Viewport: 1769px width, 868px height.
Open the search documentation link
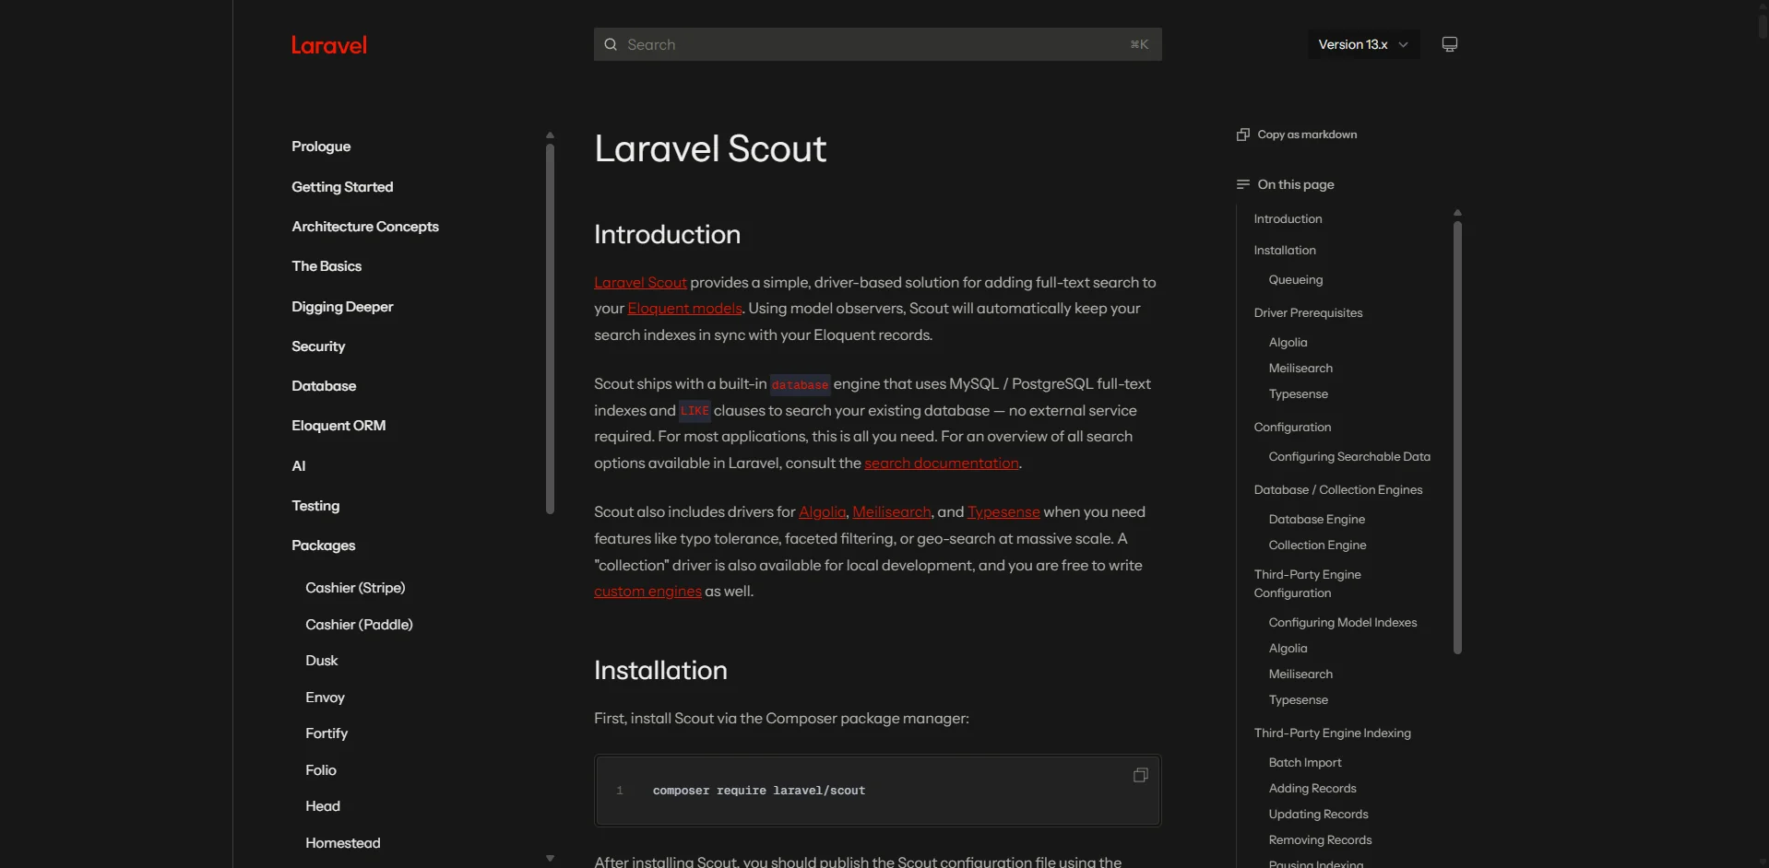[x=942, y=463]
